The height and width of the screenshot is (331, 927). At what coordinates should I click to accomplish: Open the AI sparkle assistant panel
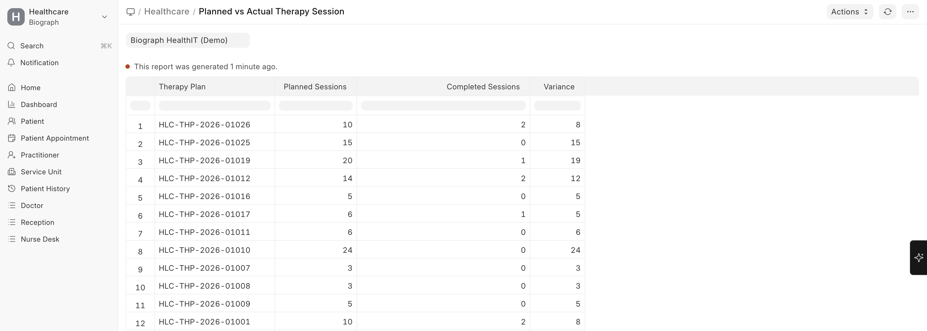(x=918, y=258)
